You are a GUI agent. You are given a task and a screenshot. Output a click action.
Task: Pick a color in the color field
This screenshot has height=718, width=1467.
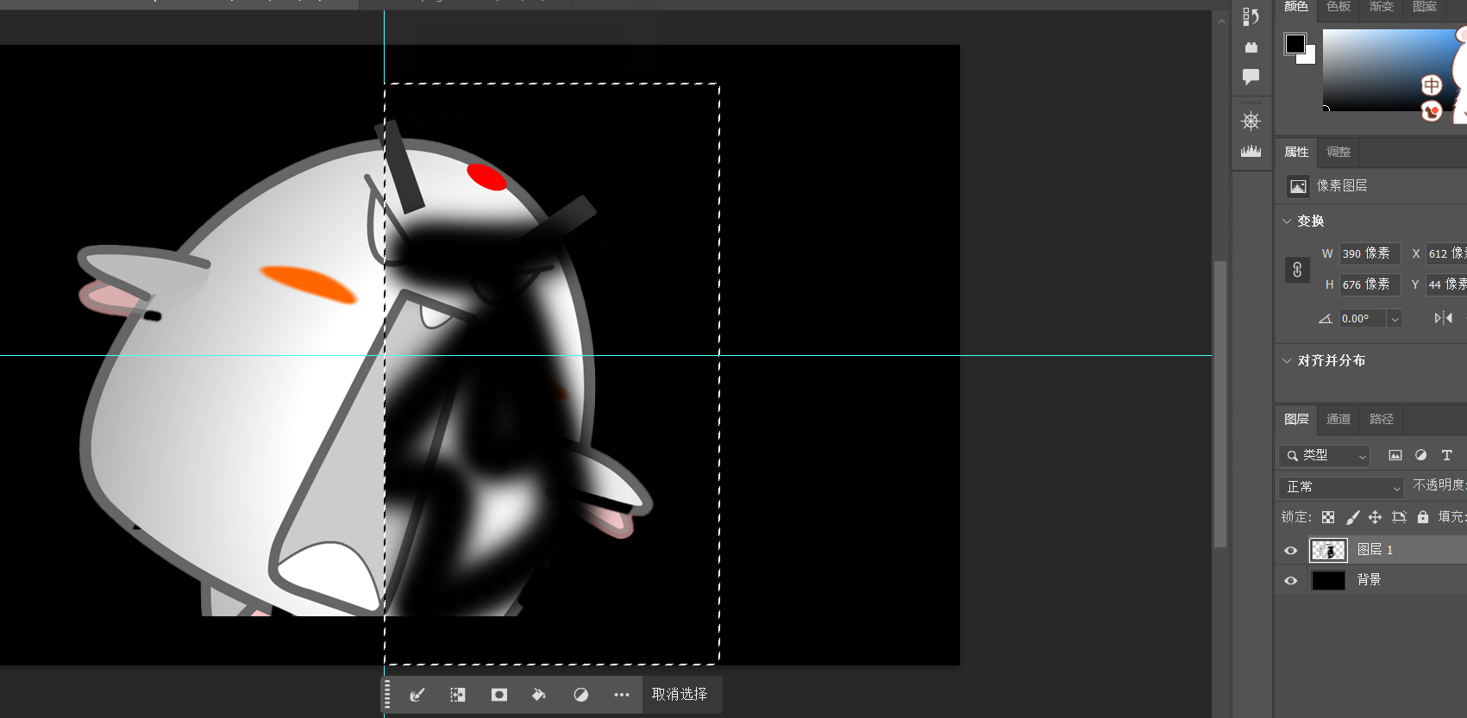point(1389,70)
